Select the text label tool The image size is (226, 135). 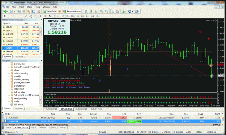pos(45,16)
